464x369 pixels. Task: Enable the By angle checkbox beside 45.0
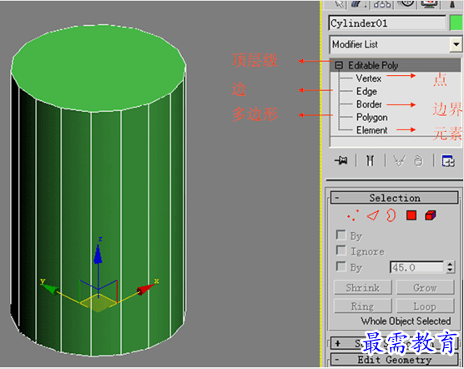pos(340,266)
